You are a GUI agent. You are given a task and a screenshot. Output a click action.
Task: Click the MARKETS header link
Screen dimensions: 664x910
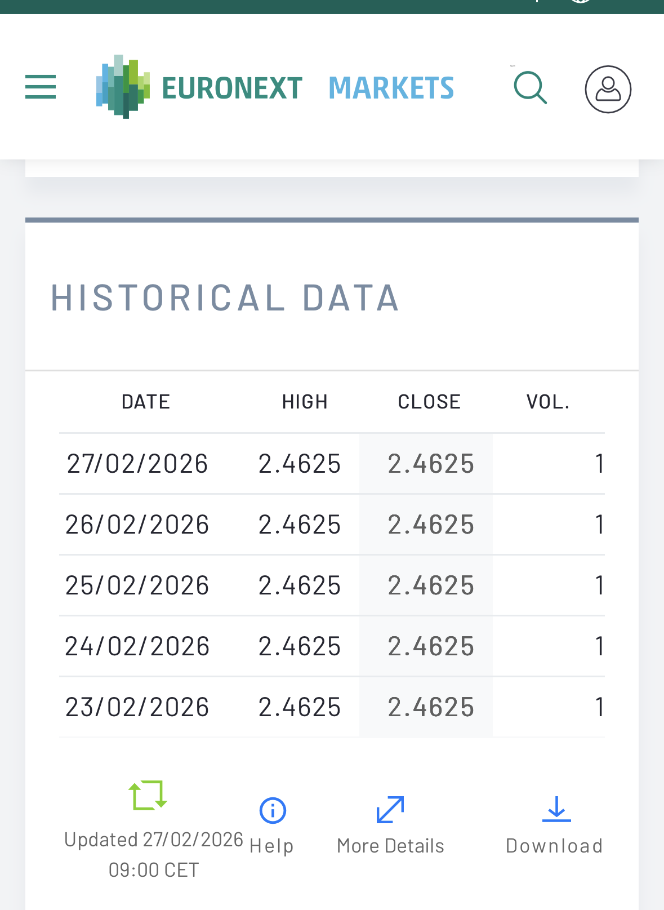[391, 88]
